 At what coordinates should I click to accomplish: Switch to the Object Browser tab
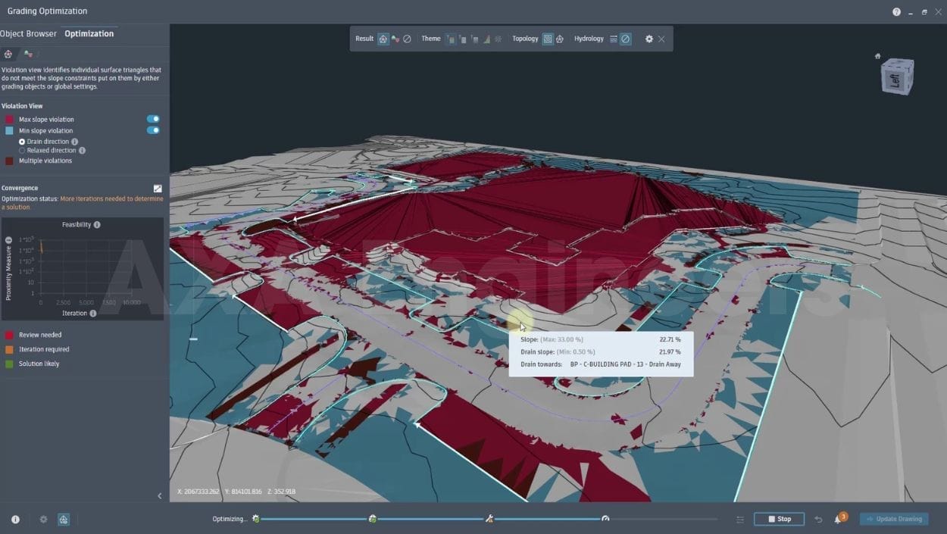click(28, 33)
